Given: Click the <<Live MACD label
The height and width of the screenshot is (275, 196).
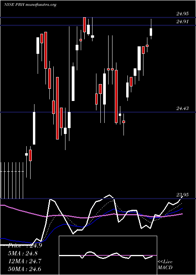Looking at the screenshot, I should coord(165,264).
